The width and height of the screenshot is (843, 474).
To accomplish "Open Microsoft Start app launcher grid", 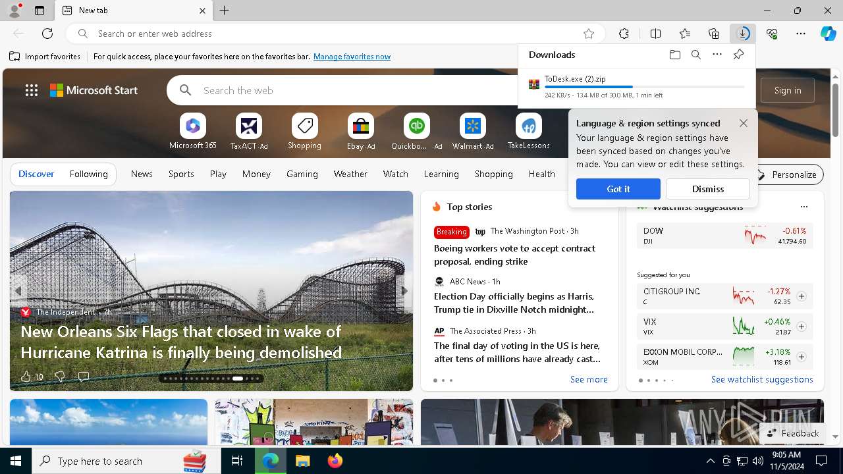I will coord(32,90).
